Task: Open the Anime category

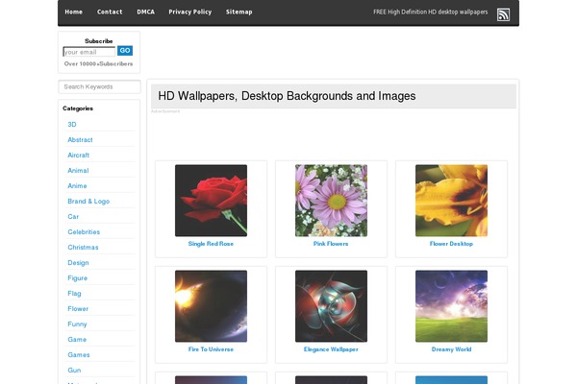Action: (x=77, y=186)
